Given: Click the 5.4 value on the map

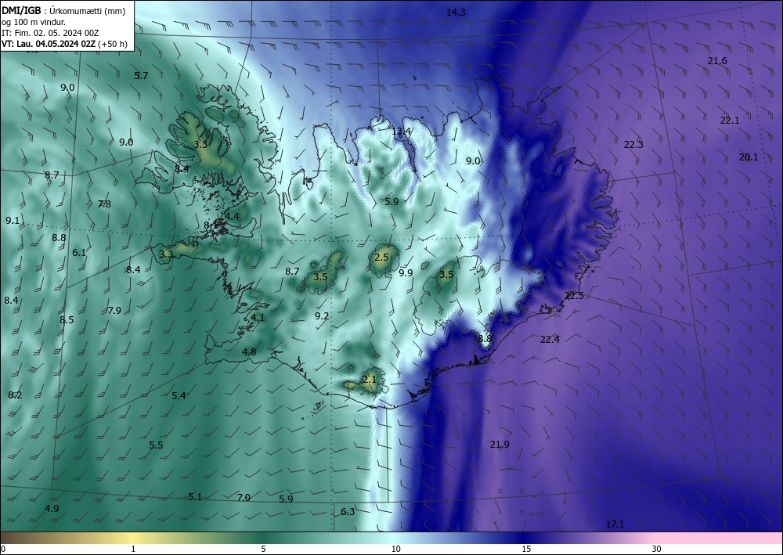Looking at the screenshot, I should 179,396.
